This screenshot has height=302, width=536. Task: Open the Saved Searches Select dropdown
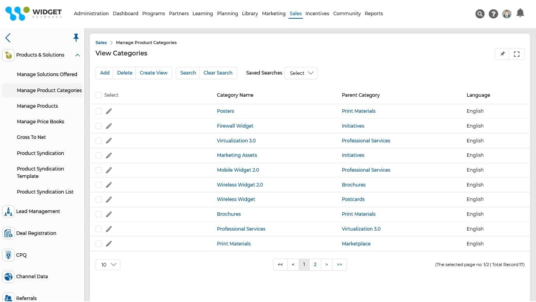tap(301, 73)
